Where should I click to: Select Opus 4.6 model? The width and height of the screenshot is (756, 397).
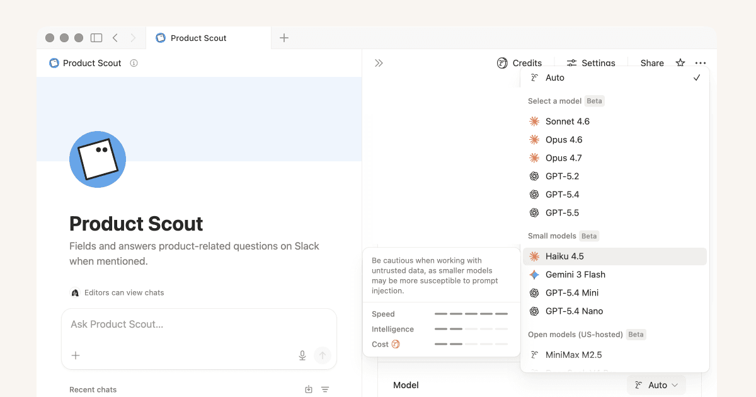(x=615, y=139)
